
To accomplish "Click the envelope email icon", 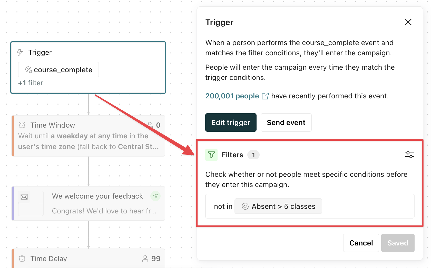I will click(x=24, y=197).
